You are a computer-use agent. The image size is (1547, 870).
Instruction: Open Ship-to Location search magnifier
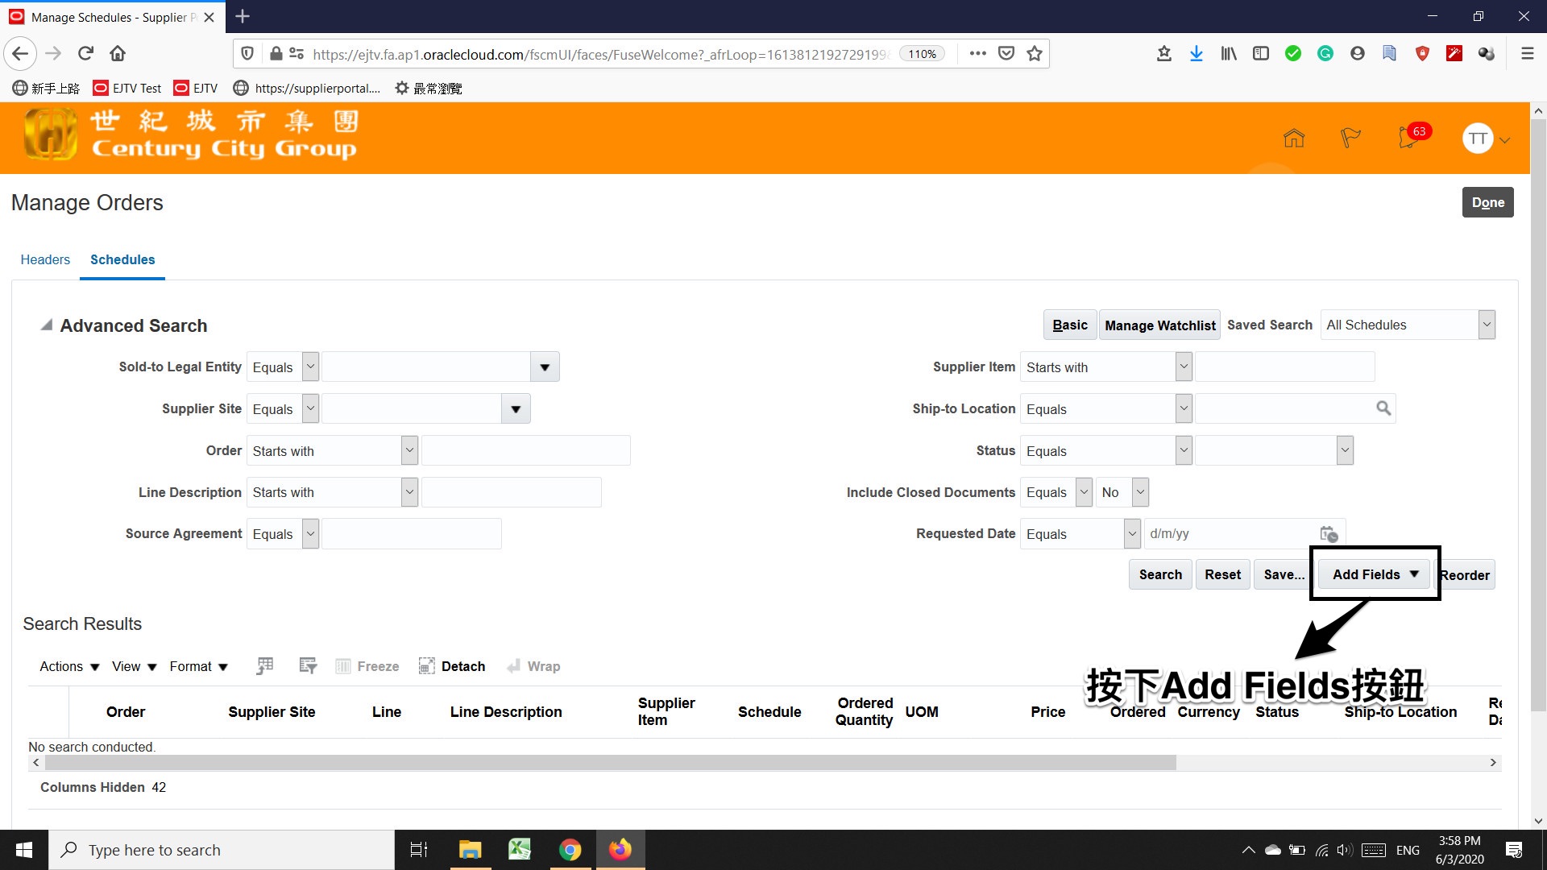1383,408
